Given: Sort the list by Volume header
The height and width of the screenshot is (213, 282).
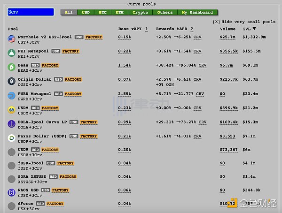Looking at the screenshot, I should tap(227, 29).
